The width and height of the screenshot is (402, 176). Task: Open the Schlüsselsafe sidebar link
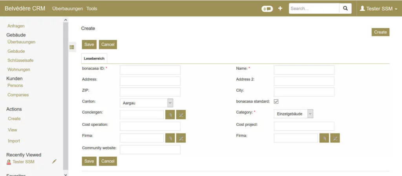coord(20,60)
